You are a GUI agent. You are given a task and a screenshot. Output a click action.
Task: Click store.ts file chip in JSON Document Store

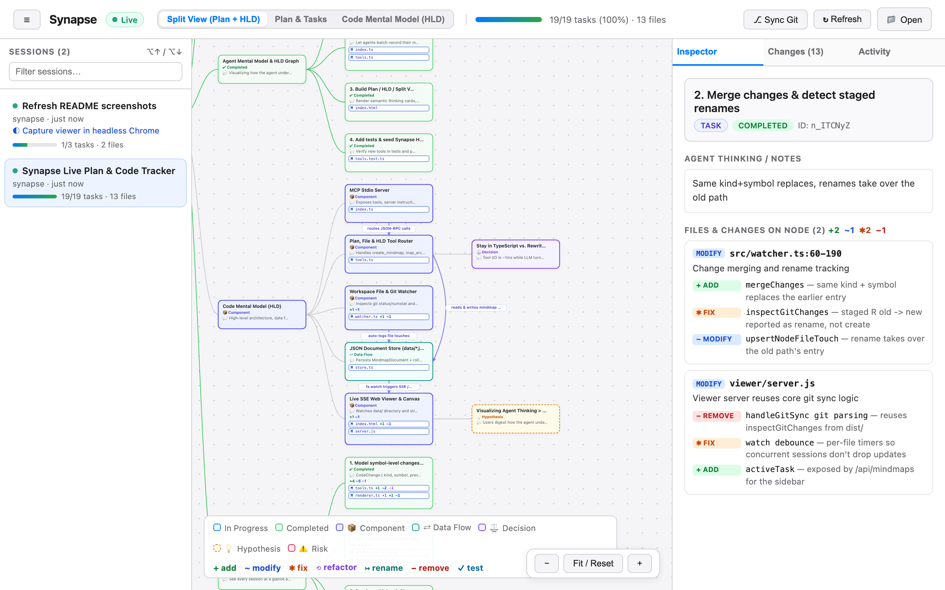[389, 368]
